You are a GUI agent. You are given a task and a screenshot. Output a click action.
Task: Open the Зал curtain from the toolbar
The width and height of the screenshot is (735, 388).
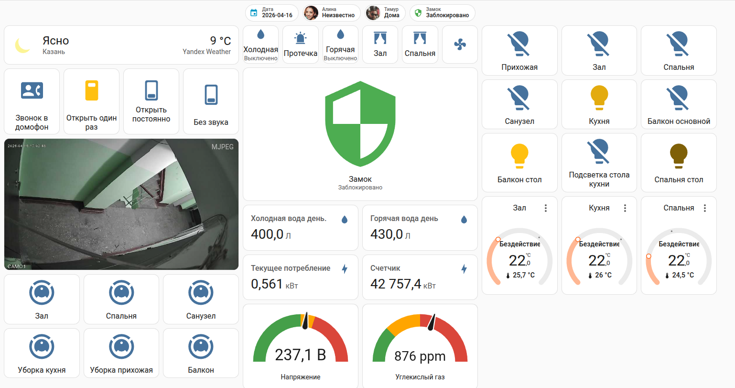tap(380, 44)
